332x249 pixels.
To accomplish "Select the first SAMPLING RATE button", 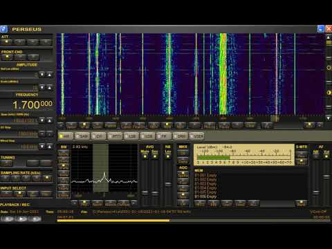I will [5, 178].
